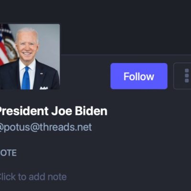Viewport: 191px width, 191px height.
Task: Enlarge the account's avatar image
Action: (x=30, y=57)
